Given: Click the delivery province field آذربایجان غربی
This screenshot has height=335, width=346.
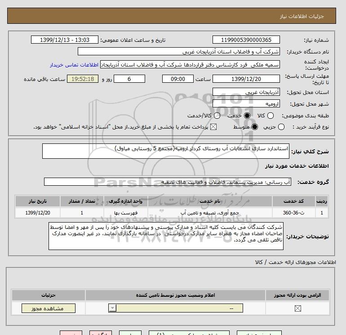Looking at the screenshot, I should (246, 92).
